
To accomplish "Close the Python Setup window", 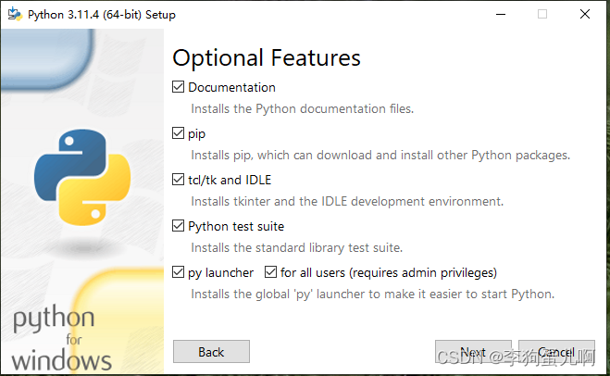I will (x=585, y=15).
